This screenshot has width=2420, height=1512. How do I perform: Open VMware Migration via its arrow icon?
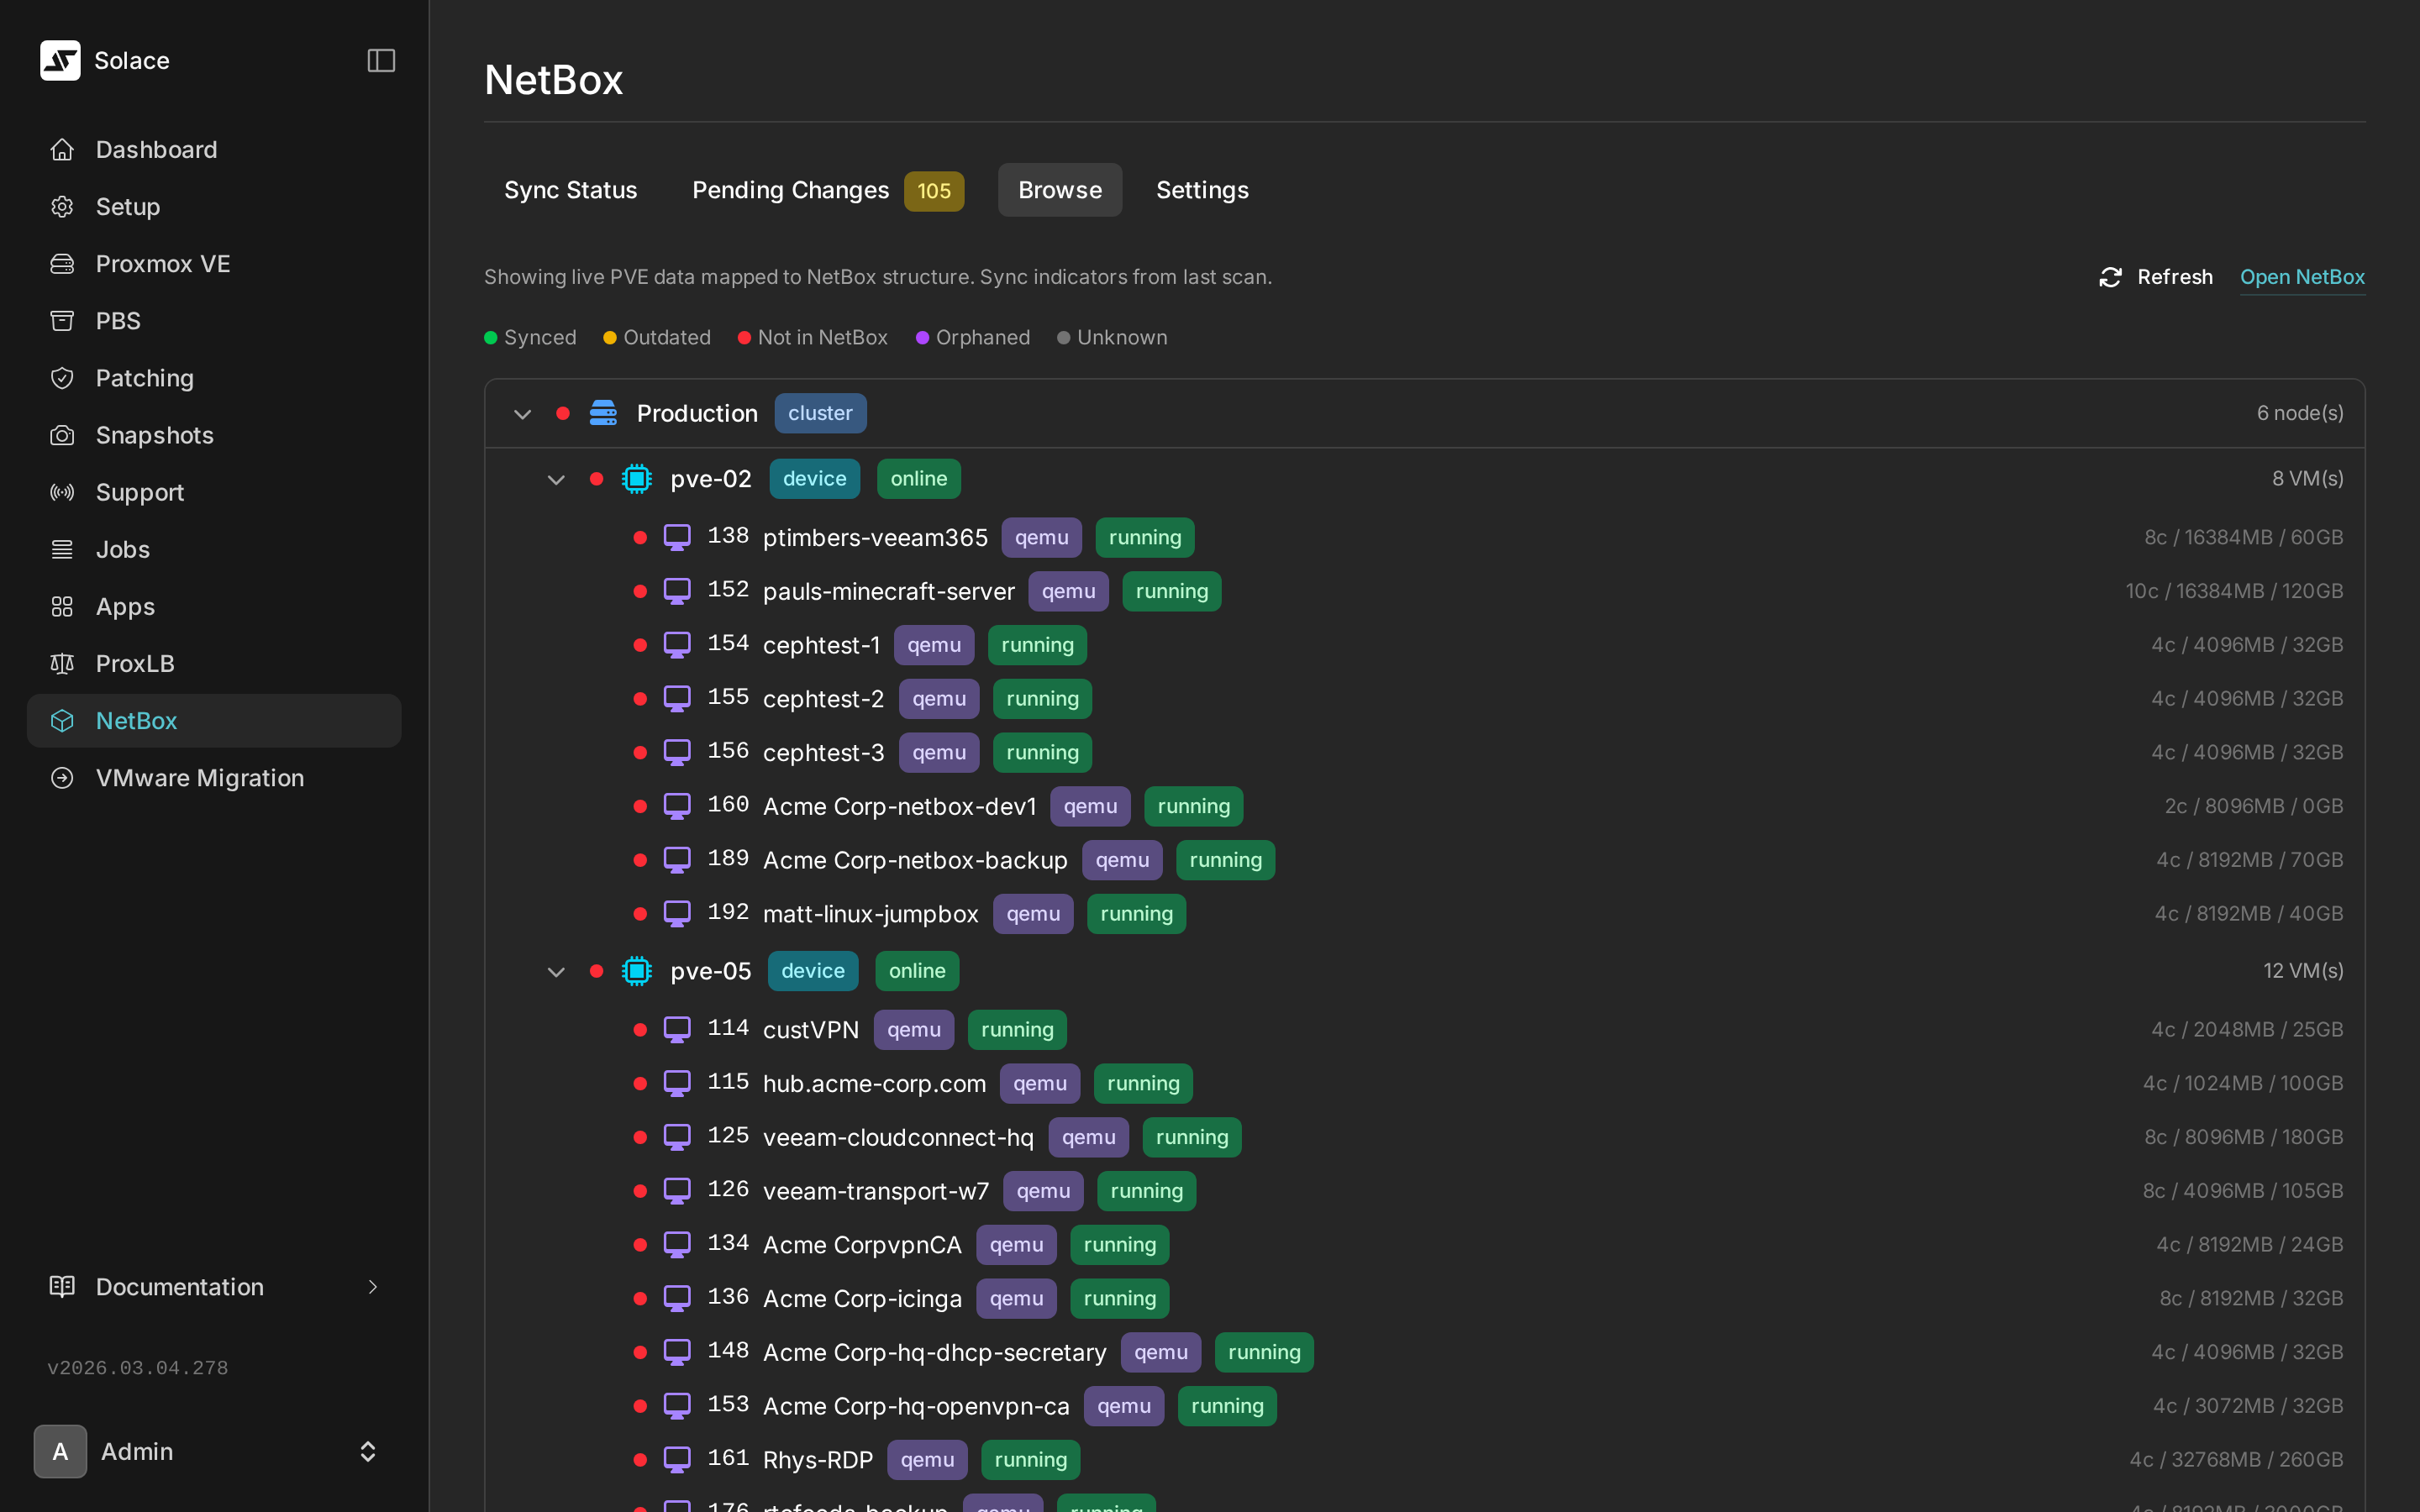pos(62,777)
